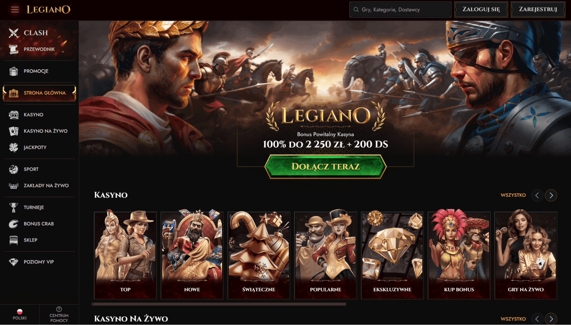571x325 pixels.
Task: Click the Kasyno carousel horizontal scrollbar
Action: coord(219,304)
